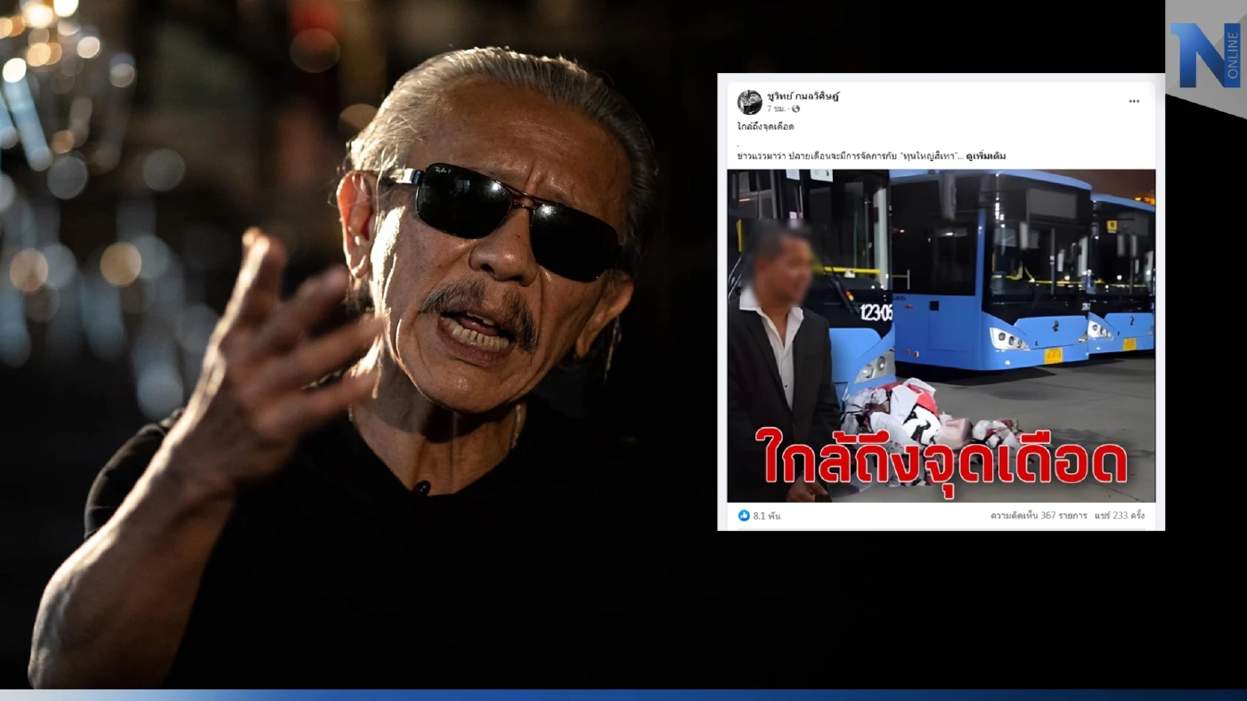Click the แชร์ 233 ครั้ง shares count
1247x701 pixels.
click(1119, 515)
